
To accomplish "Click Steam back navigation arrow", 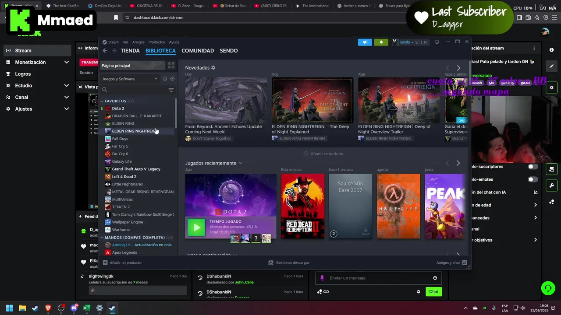I will [105, 51].
